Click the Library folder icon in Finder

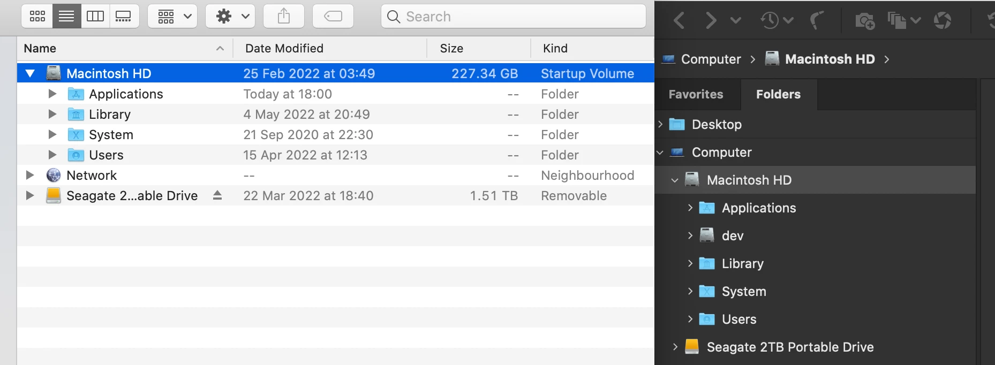pos(76,115)
